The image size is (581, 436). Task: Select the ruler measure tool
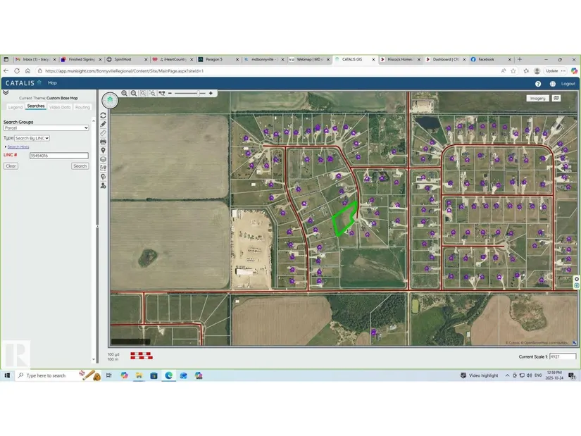pos(104,132)
